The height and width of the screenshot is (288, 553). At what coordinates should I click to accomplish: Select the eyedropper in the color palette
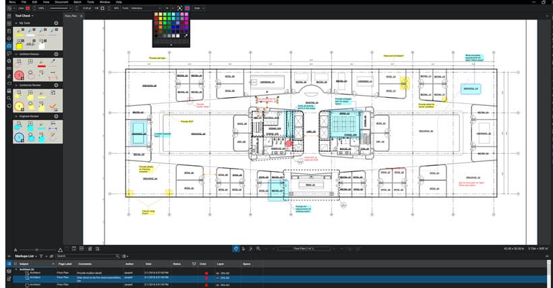point(186,36)
